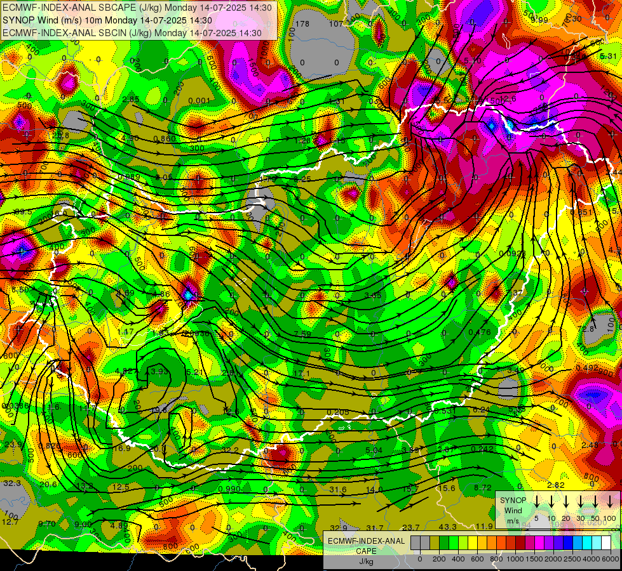This screenshot has width=622, height=571.
Task: Click the 0.531 value on the map
Action: click(x=445, y=411)
